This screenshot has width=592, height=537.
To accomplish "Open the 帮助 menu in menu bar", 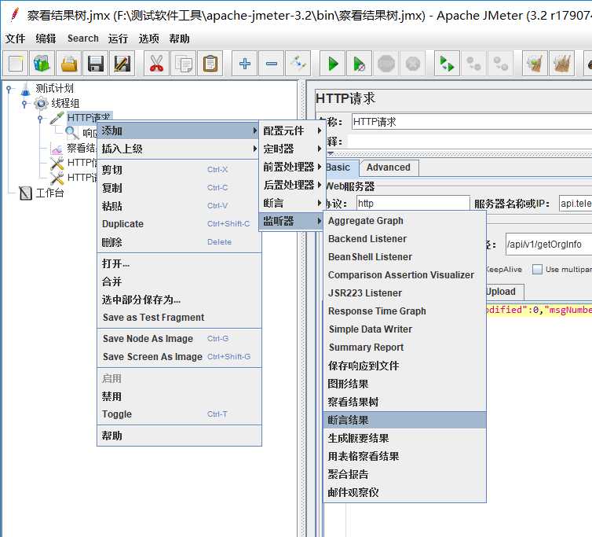I will (179, 39).
